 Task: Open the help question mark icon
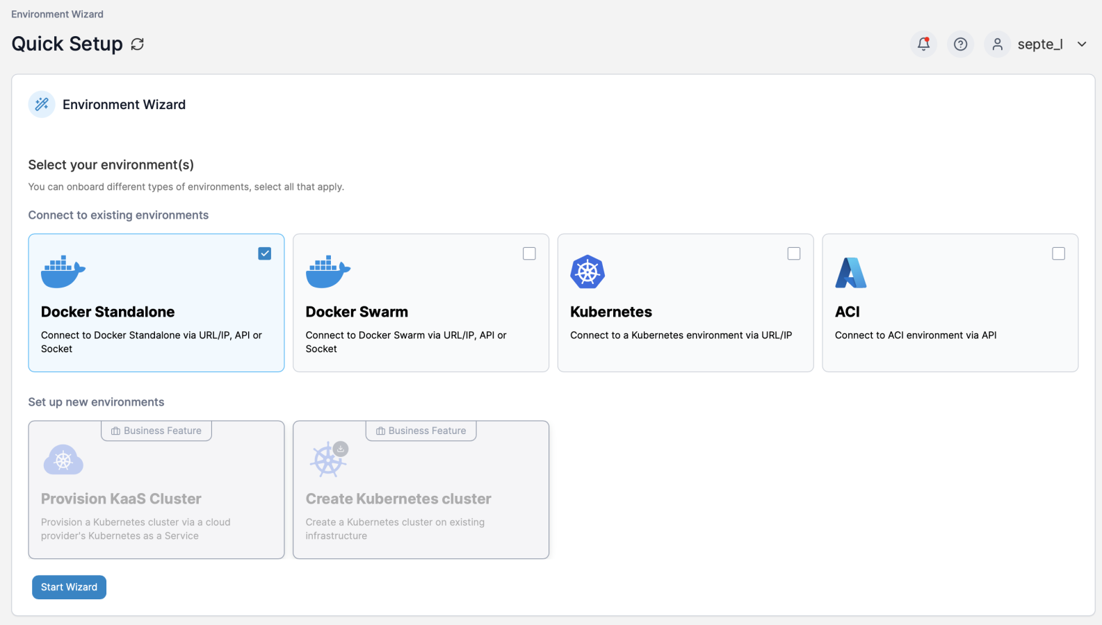coord(960,44)
